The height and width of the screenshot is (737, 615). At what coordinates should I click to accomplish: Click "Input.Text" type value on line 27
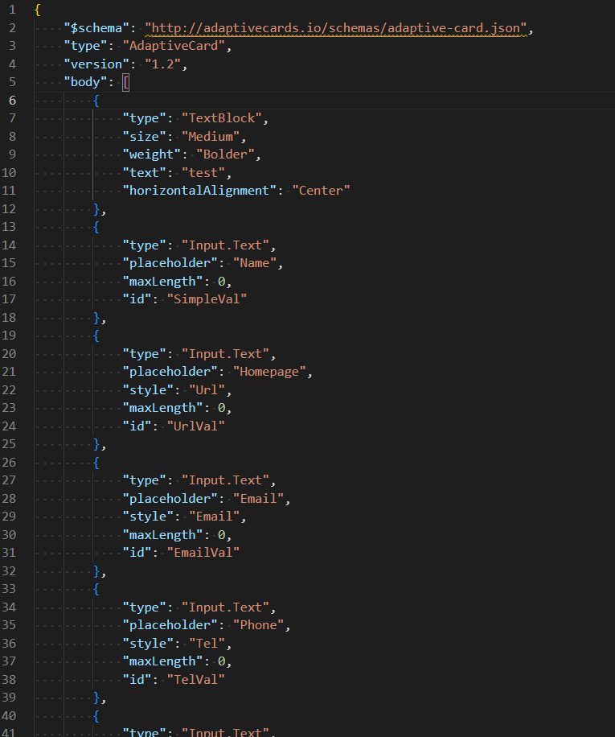225,480
